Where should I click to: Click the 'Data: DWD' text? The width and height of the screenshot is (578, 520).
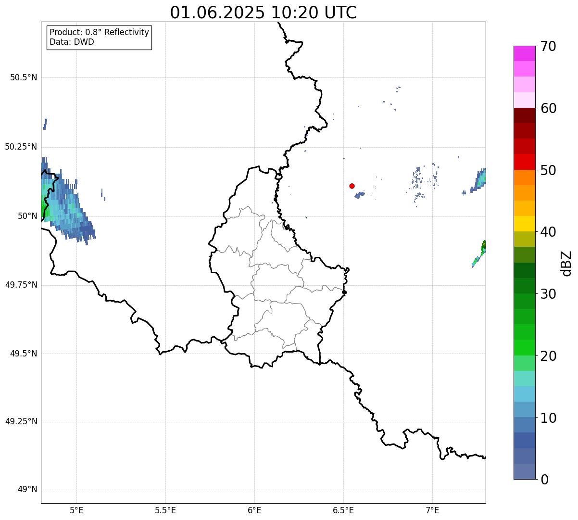72,42
